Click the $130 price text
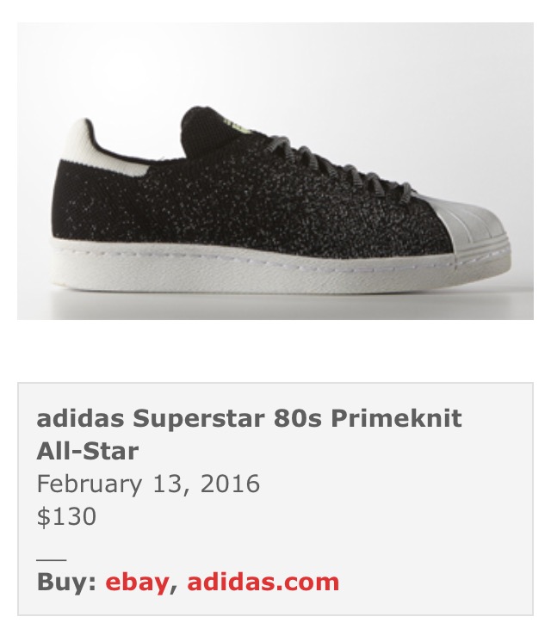551x635 pixels. (66, 516)
